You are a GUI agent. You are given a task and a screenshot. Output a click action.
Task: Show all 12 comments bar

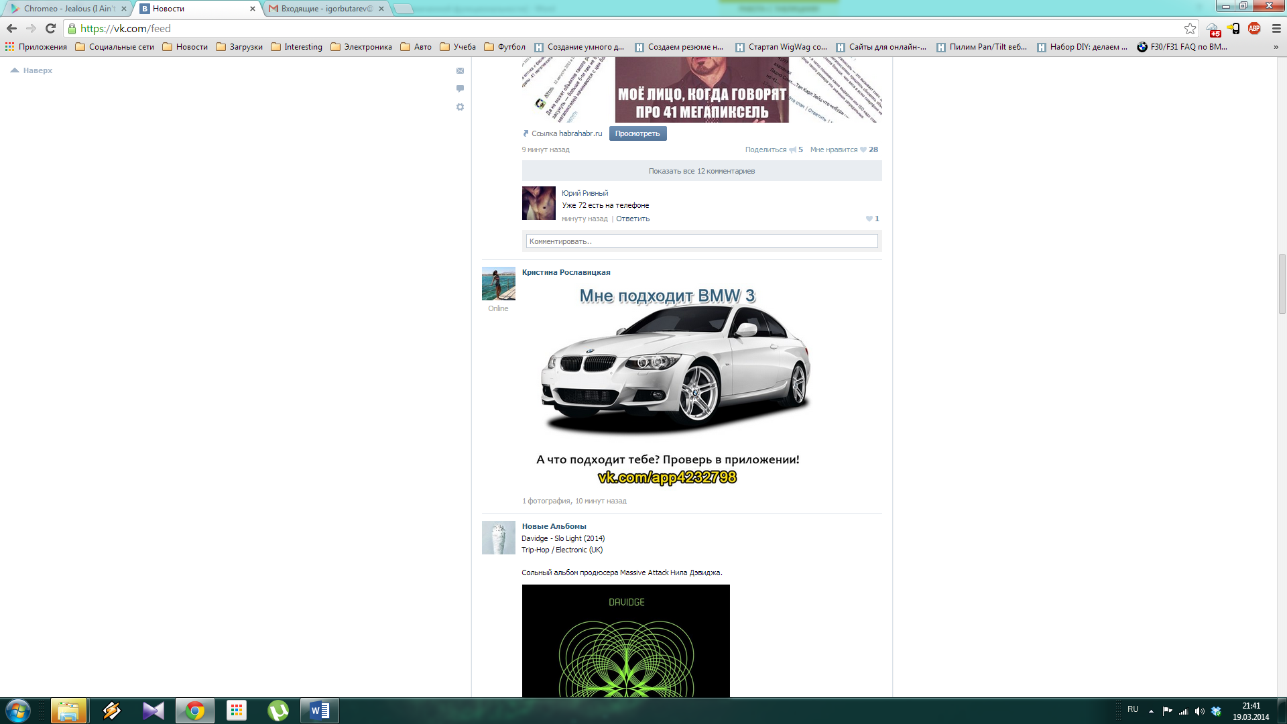tap(702, 171)
